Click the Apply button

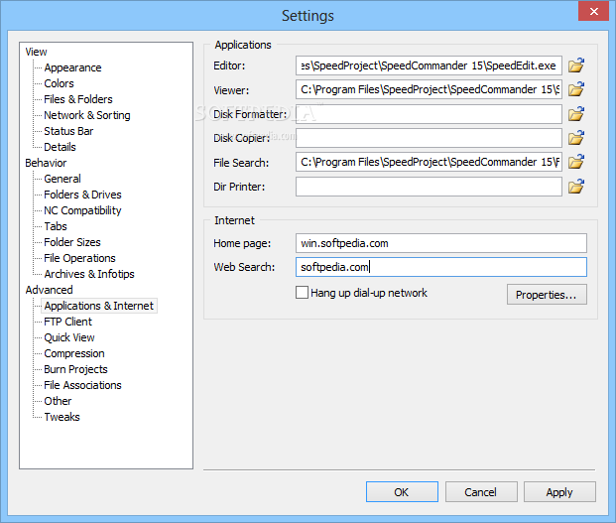click(559, 492)
